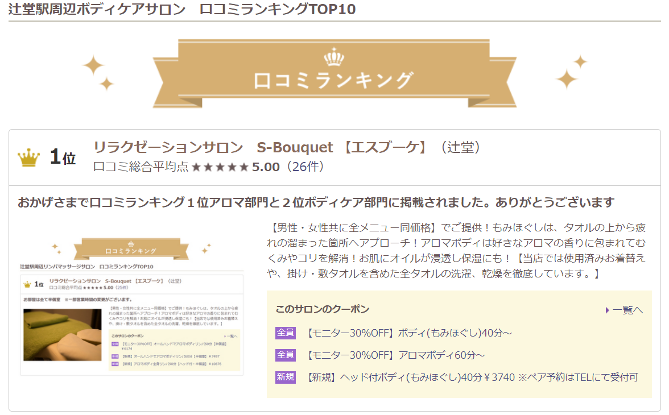Click the 辻堂駅周辺ボディケアサロン page title
669x415 pixels.
click(182, 9)
